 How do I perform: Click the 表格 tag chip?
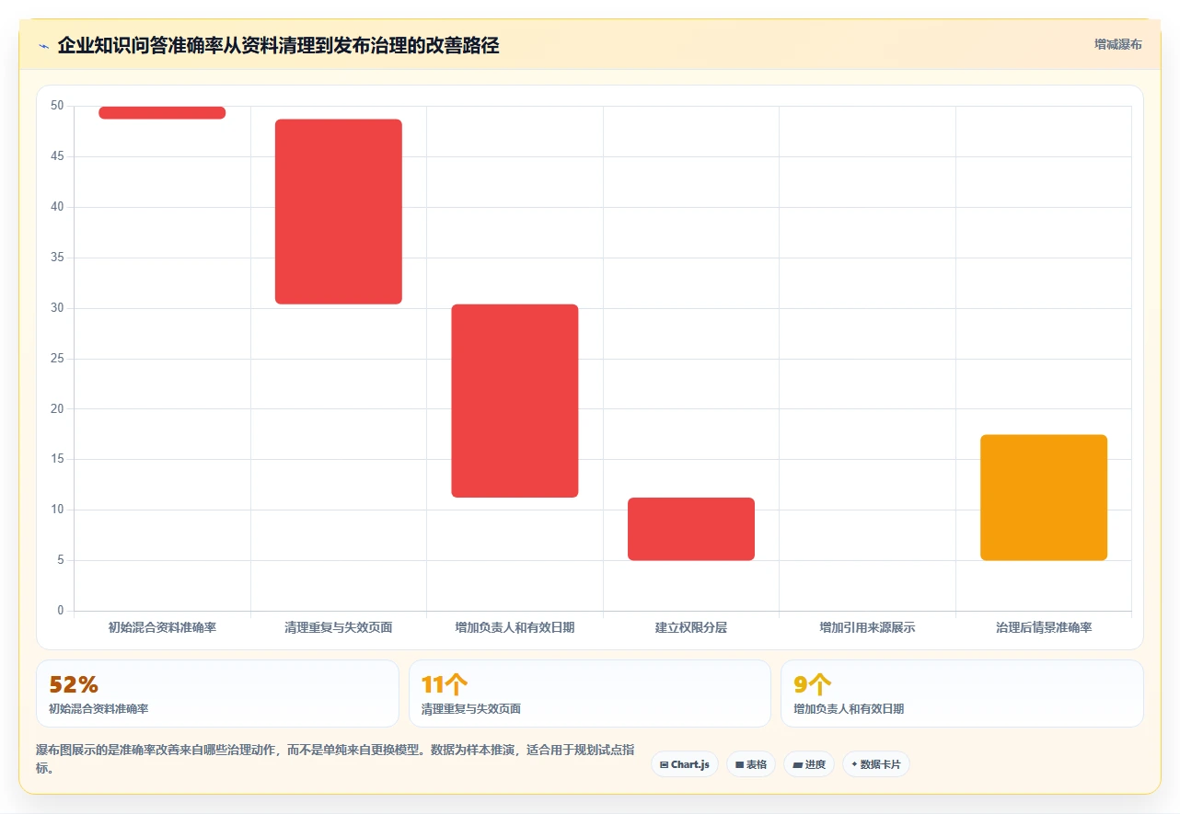click(x=751, y=764)
